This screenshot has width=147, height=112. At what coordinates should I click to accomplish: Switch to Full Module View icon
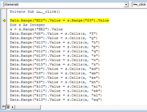pyautogui.click(x=8, y=107)
